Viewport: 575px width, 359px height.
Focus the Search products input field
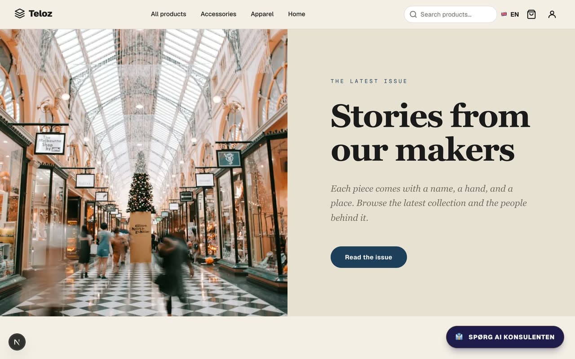(451, 14)
